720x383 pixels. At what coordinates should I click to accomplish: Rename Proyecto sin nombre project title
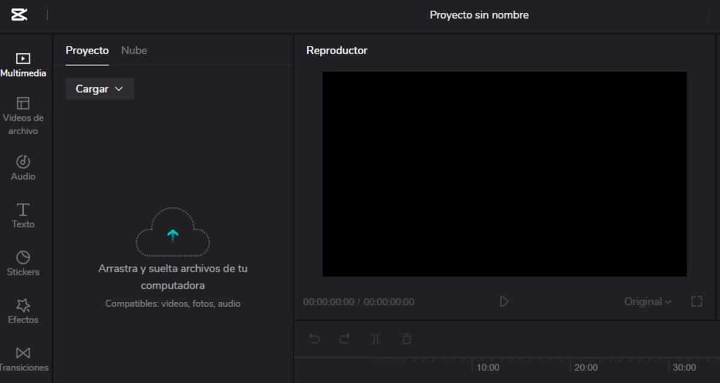pos(478,15)
